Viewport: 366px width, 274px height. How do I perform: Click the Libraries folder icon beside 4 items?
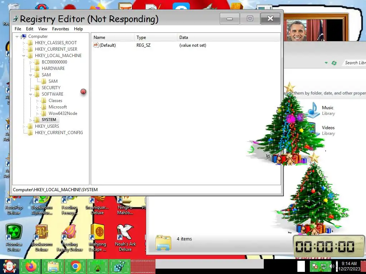tap(163, 242)
